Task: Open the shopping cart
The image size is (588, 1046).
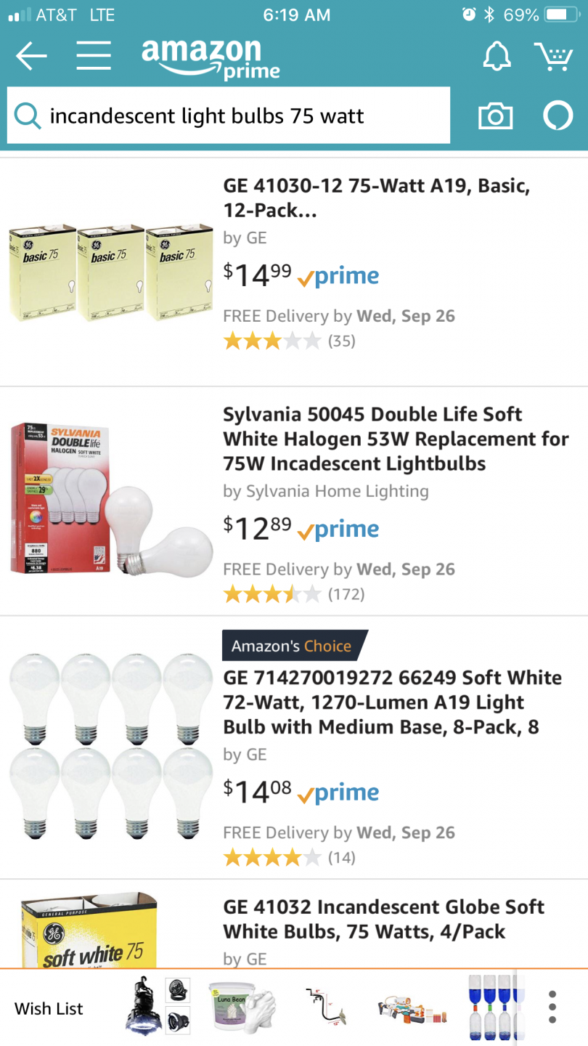Action: point(553,56)
